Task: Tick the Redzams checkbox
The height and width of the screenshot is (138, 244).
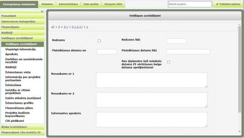Action: click(99, 41)
